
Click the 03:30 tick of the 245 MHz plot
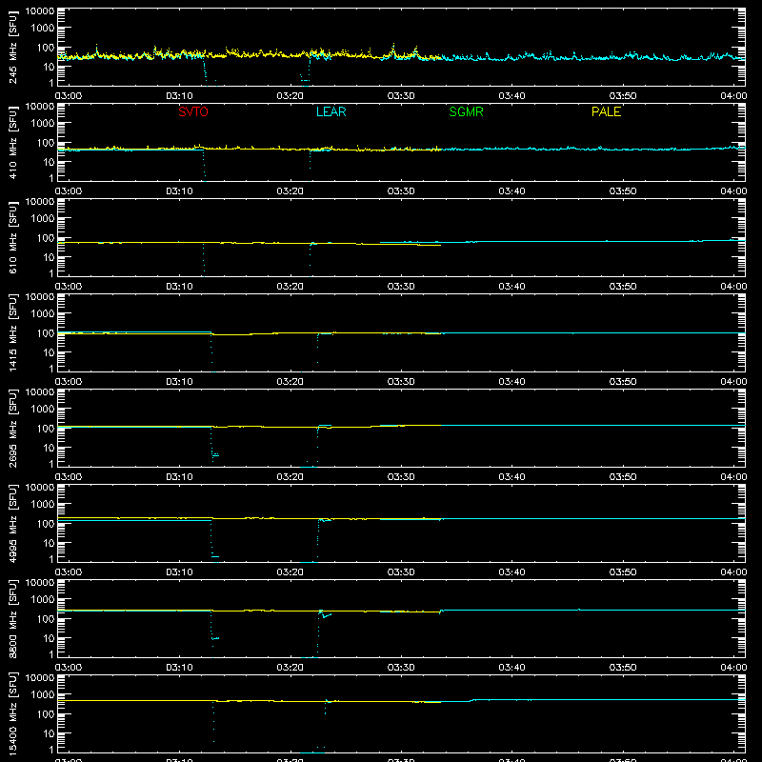pyautogui.click(x=401, y=96)
